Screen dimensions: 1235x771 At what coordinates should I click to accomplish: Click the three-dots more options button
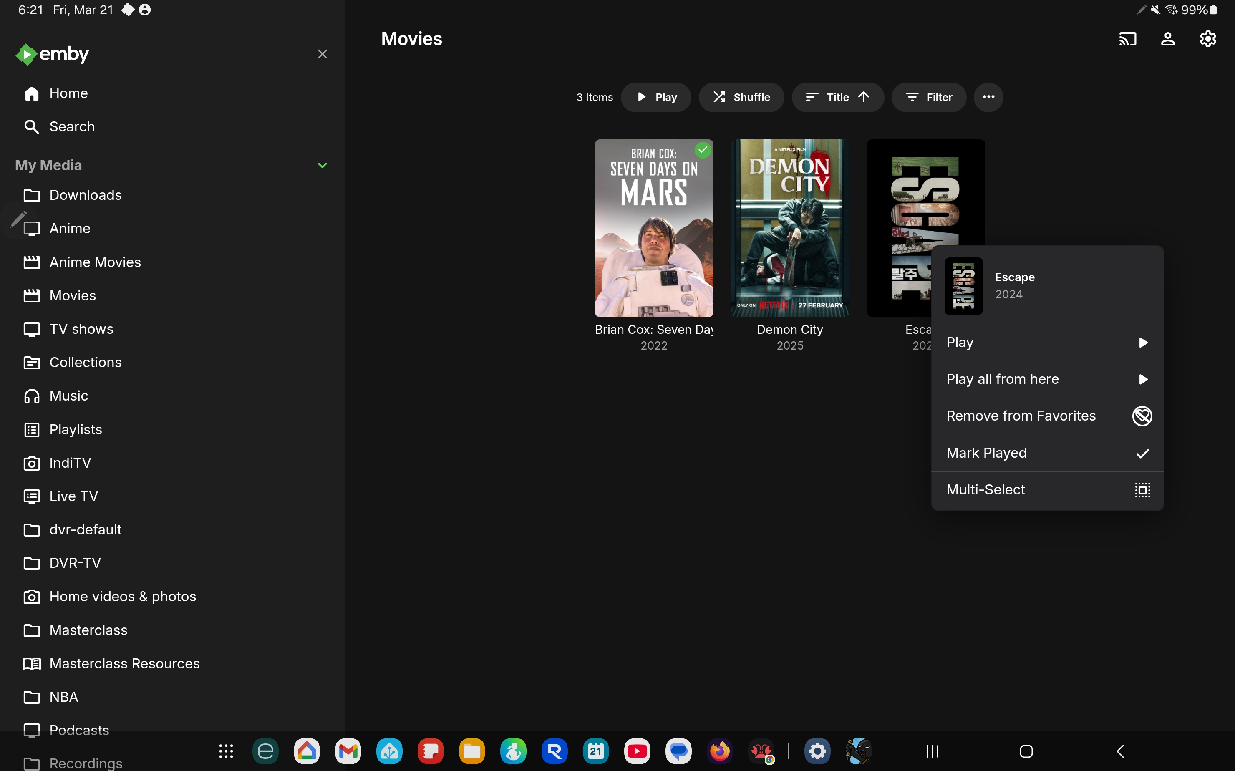tap(988, 97)
